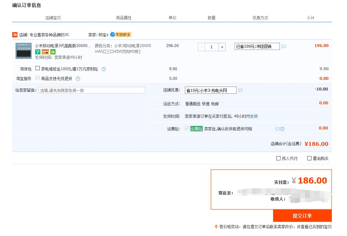Viewport: 347px width, 236px height.
Task: Click the comment icon in 运费险 row
Action: tap(277, 129)
